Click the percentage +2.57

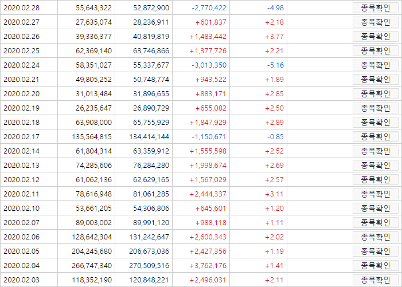pyautogui.click(x=274, y=180)
